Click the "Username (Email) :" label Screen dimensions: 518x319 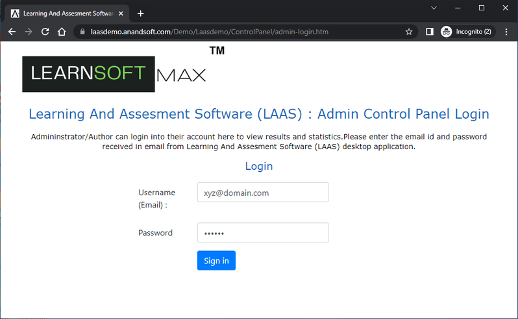pyautogui.click(x=156, y=198)
